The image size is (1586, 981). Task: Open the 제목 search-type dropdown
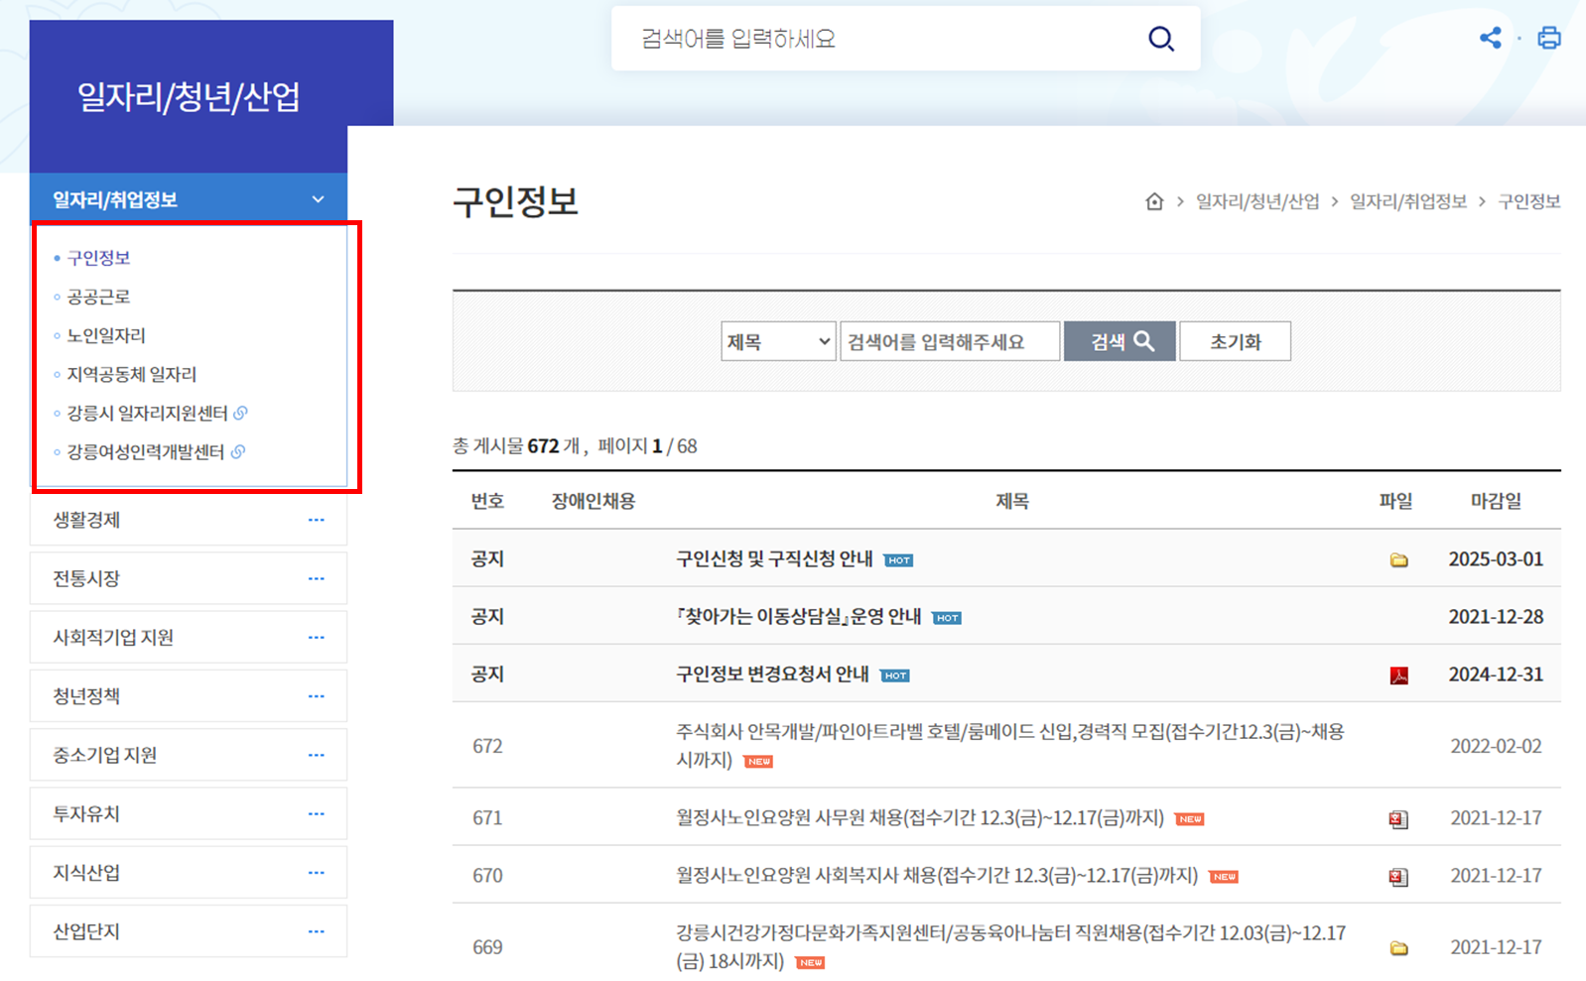(x=778, y=341)
